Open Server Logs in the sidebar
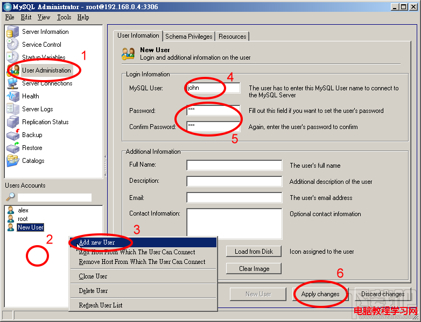Image resolution: width=421 pixels, height=322 pixels. pyautogui.click(x=38, y=109)
